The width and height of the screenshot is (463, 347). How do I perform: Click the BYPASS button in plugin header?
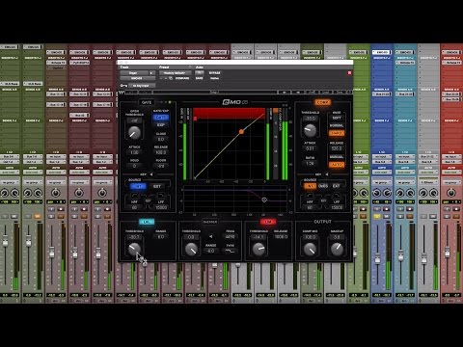(214, 73)
